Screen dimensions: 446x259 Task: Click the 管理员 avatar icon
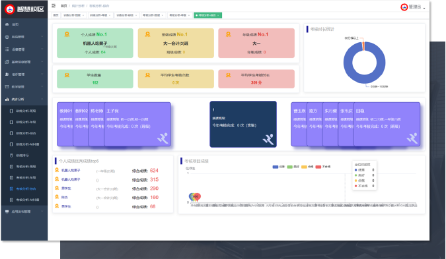[x=404, y=7]
